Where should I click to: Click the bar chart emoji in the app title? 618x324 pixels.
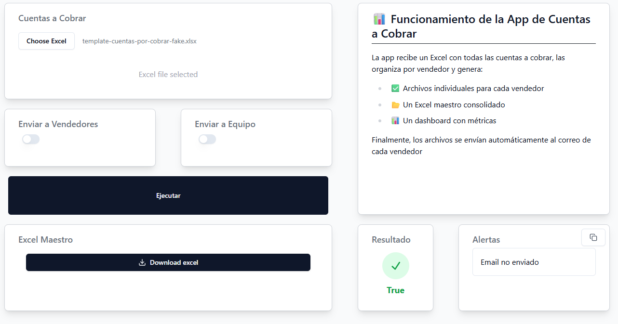(x=379, y=19)
